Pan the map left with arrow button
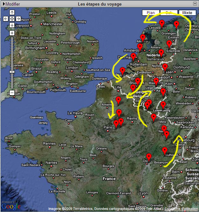Image resolution: width=199 pixels, height=212 pixels. coord(6,19)
